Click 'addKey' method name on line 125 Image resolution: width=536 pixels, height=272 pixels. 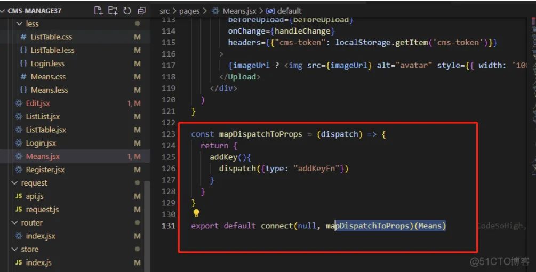coord(223,157)
